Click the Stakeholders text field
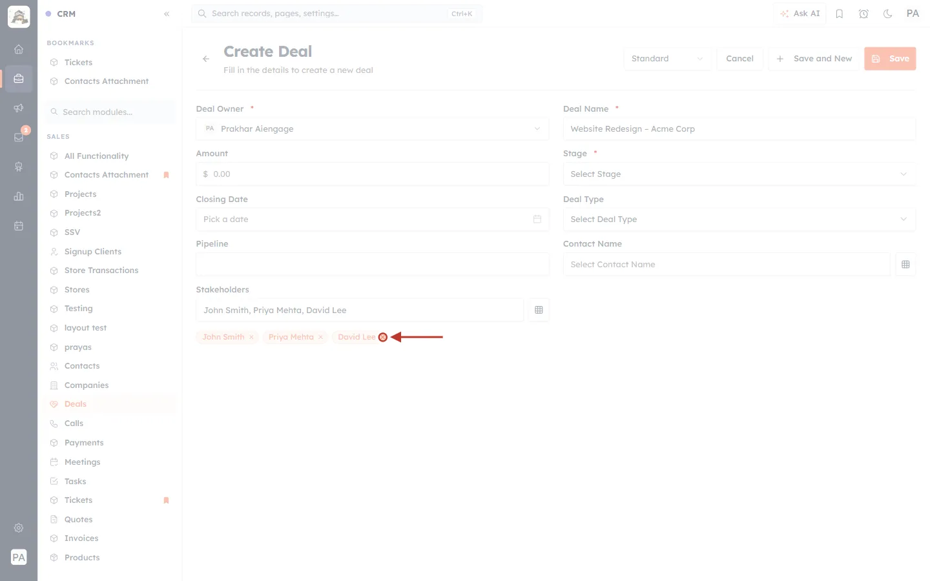Viewport: 930px width, 581px height. [360, 310]
